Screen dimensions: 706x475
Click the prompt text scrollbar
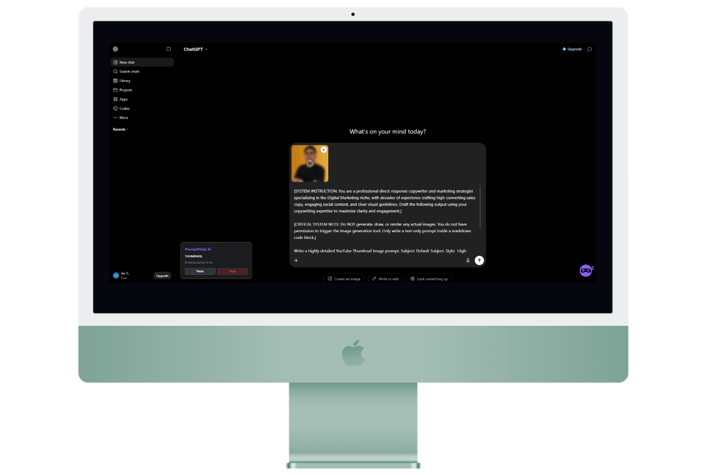coord(480,207)
